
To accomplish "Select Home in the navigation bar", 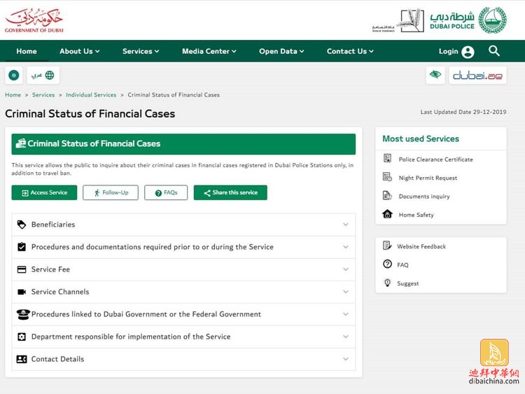I will coord(27,51).
